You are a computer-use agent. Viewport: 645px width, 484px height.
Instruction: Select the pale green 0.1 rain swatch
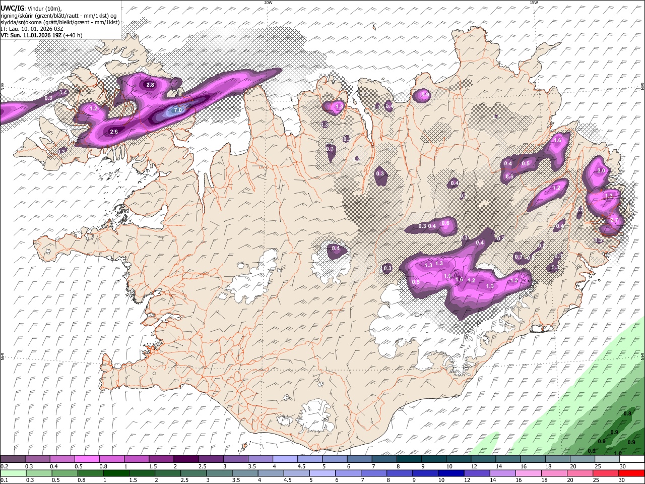point(13,473)
